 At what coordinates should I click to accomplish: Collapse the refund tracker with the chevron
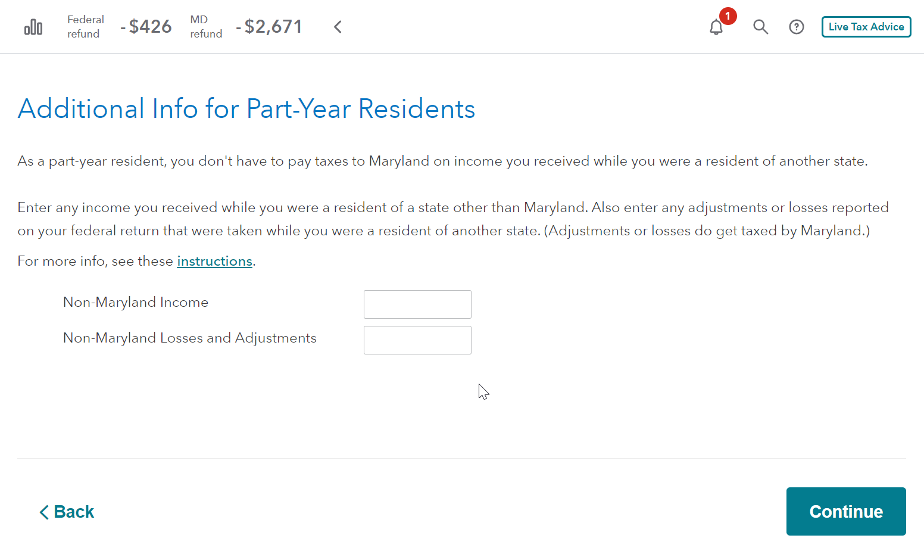[x=338, y=27]
